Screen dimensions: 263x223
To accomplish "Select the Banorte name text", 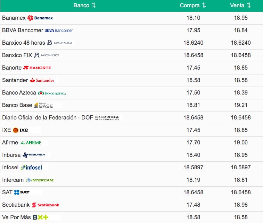I will tap(12, 68).
